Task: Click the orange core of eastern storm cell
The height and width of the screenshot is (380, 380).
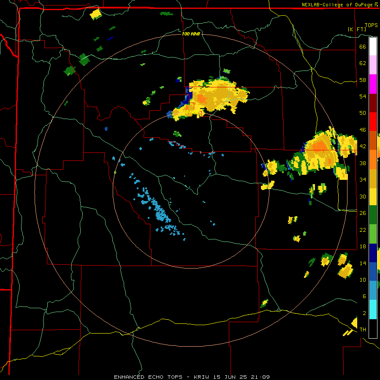Action: (320, 147)
